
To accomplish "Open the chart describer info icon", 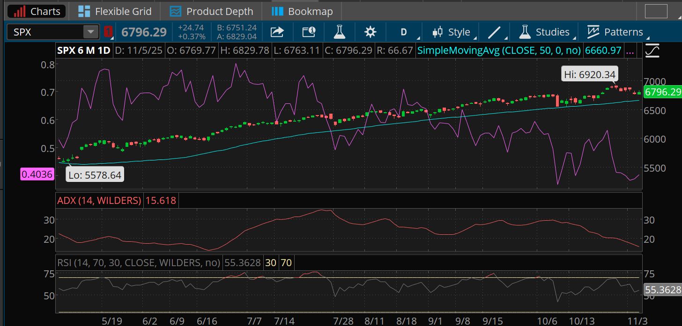I will [x=309, y=32].
